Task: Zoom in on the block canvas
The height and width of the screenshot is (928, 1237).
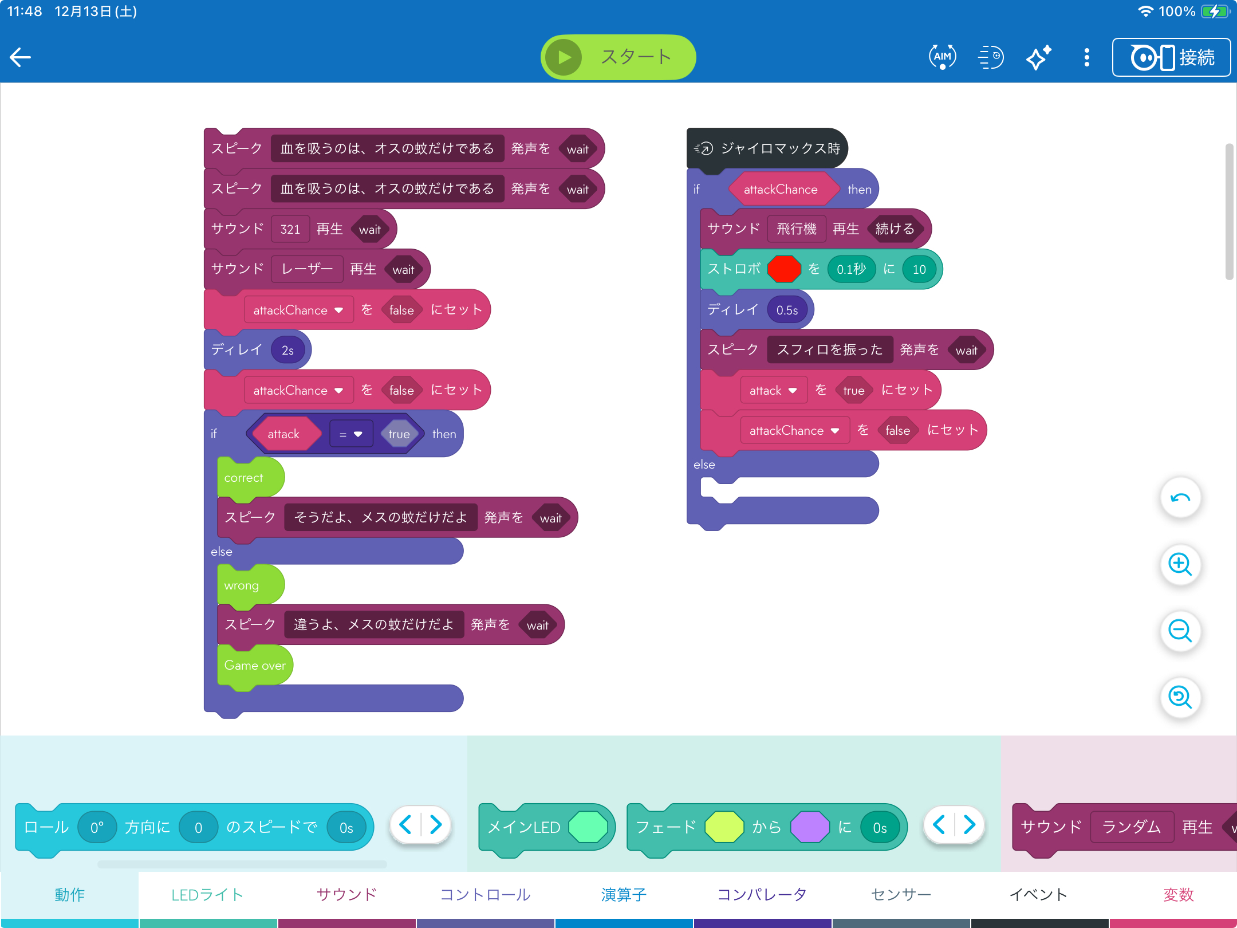Action: pyautogui.click(x=1180, y=564)
